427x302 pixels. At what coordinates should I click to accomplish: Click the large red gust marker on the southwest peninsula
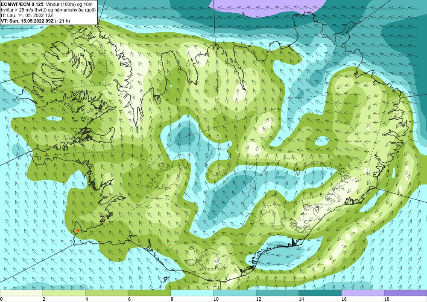[78, 230]
